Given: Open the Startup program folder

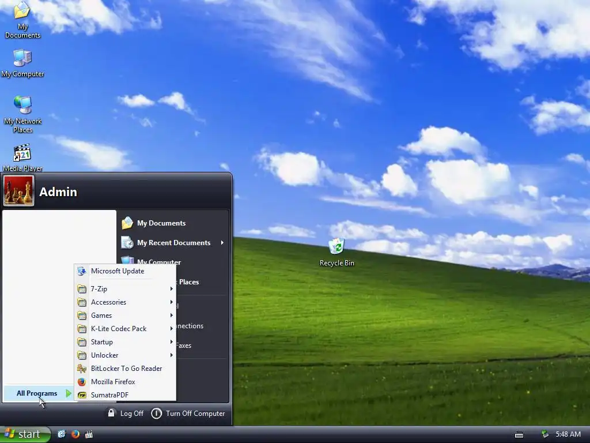Looking at the screenshot, I should coord(125,341).
